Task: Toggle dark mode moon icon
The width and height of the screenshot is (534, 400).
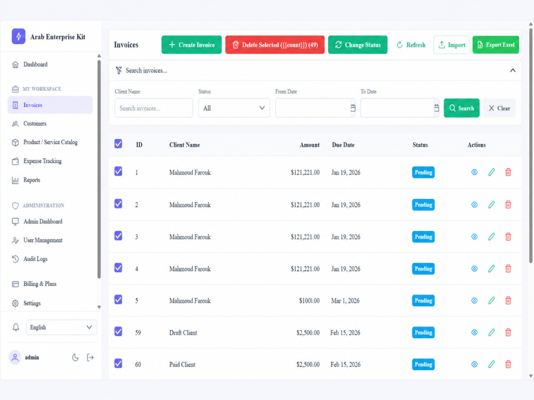Action: pos(75,357)
